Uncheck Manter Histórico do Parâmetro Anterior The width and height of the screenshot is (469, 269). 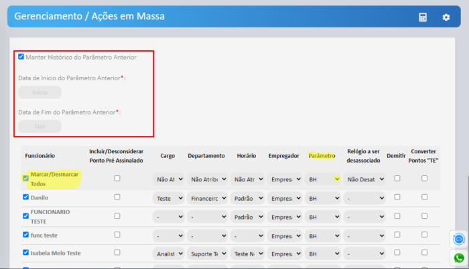(x=21, y=57)
